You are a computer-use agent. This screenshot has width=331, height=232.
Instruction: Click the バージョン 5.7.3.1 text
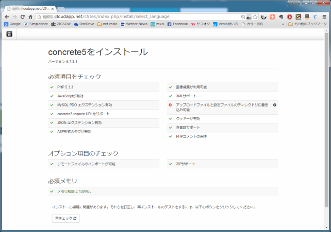point(62,62)
